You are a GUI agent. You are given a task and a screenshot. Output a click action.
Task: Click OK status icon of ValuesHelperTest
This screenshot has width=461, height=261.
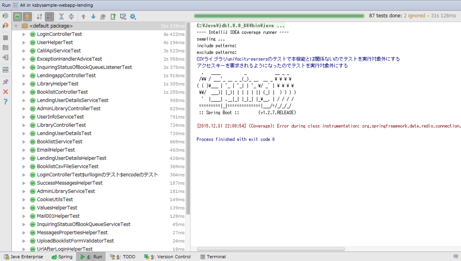pos(32,208)
